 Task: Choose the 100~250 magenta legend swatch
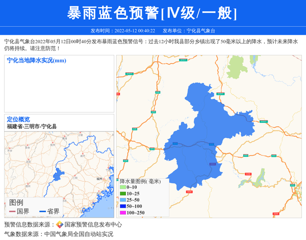click(x=123, y=212)
